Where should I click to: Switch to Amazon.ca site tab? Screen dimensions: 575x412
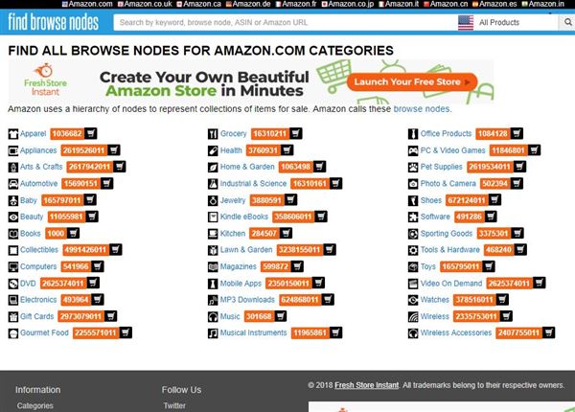tap(198, 4)
